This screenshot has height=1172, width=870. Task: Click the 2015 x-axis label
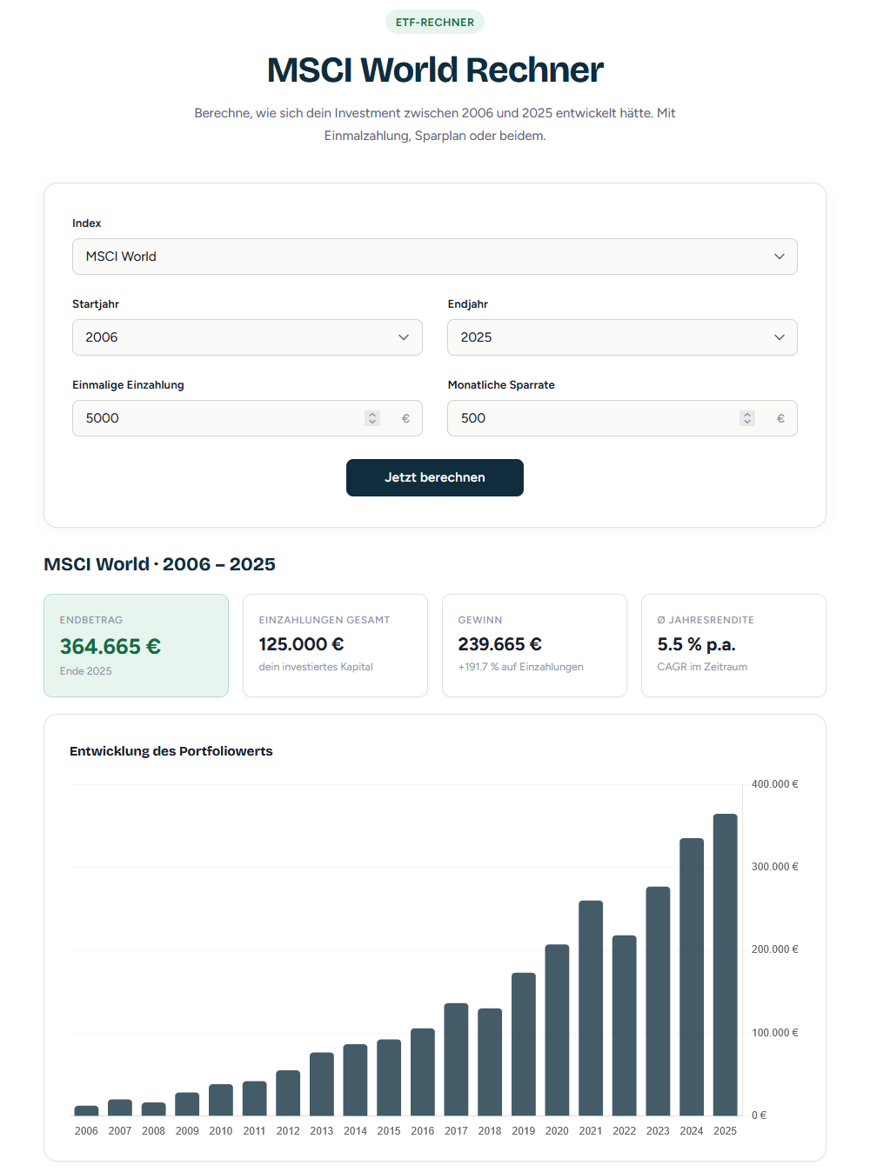point(389,1131)
